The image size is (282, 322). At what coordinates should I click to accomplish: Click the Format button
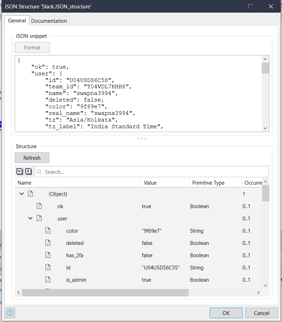pos(32,47)
